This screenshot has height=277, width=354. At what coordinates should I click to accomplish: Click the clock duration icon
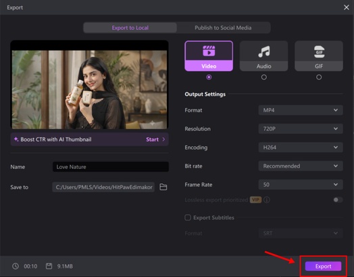[16, 266]
